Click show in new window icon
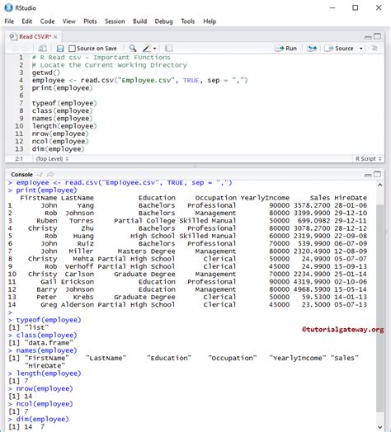391x432 pixels. pyautogui.click(x=42, y=49)
